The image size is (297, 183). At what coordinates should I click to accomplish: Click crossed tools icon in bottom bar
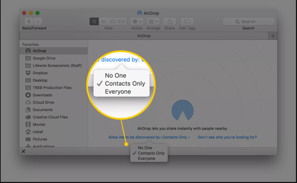click(23, 151)
